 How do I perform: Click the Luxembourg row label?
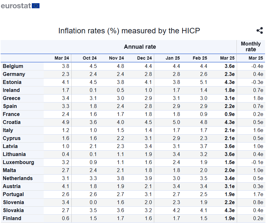(18, 162)
